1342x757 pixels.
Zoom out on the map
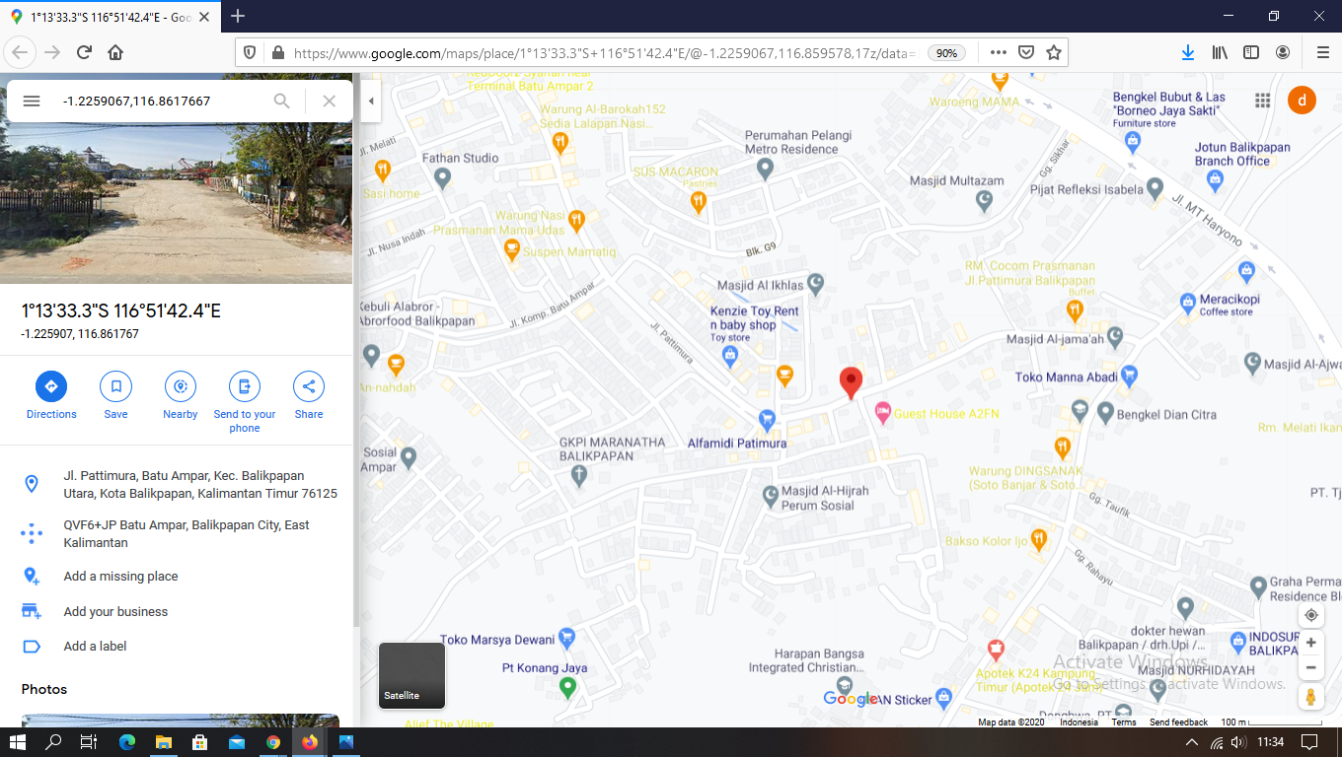[1310, 667]
